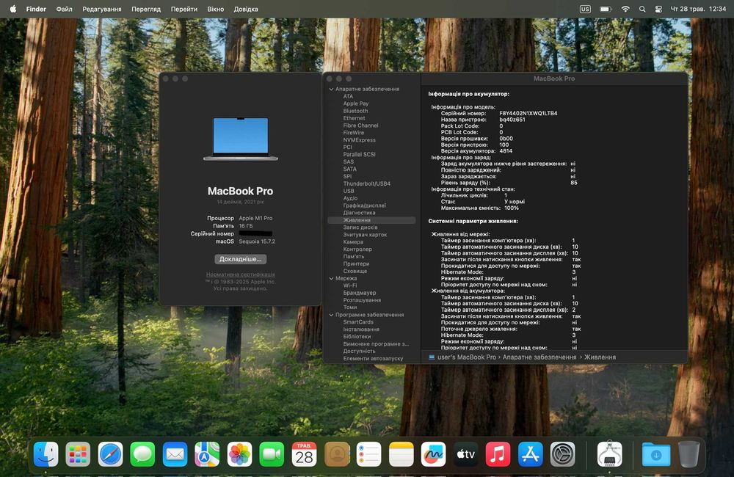Open Music app in the Dock
Image resolution: width=734 pixels, height=477 pixels.
pyautogui.click(x=498, y=454)
